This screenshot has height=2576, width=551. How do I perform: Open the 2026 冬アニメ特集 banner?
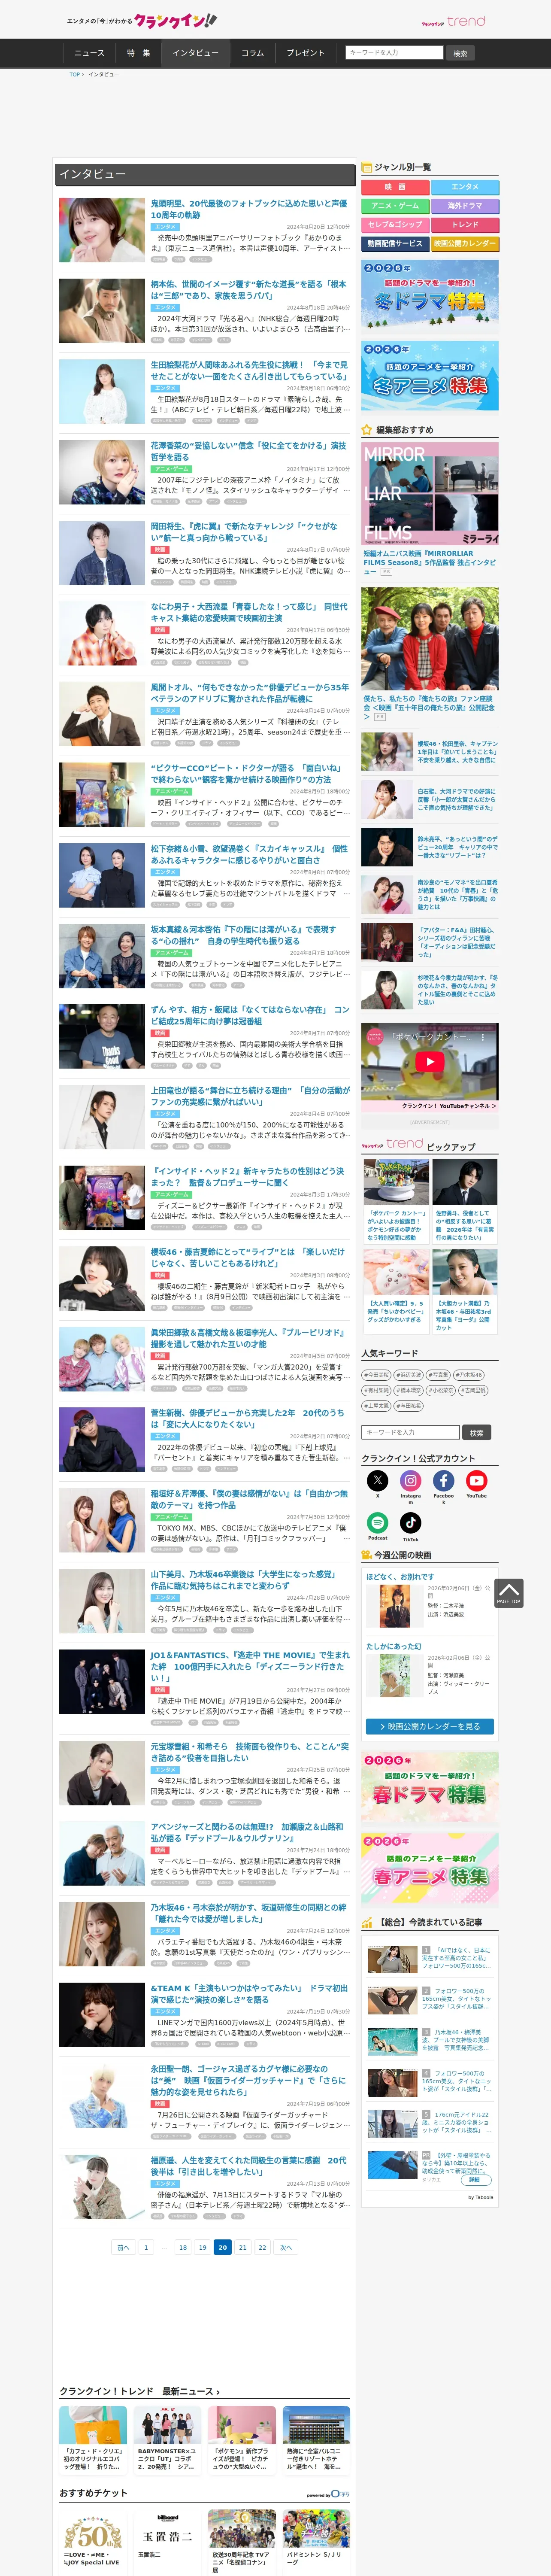pos(429,376)
